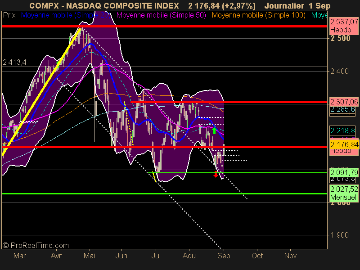Screen dimensions: 360x270
Task: Select the Moyenne mobile Simple 100 legend
Action: [x=258, y=15]
